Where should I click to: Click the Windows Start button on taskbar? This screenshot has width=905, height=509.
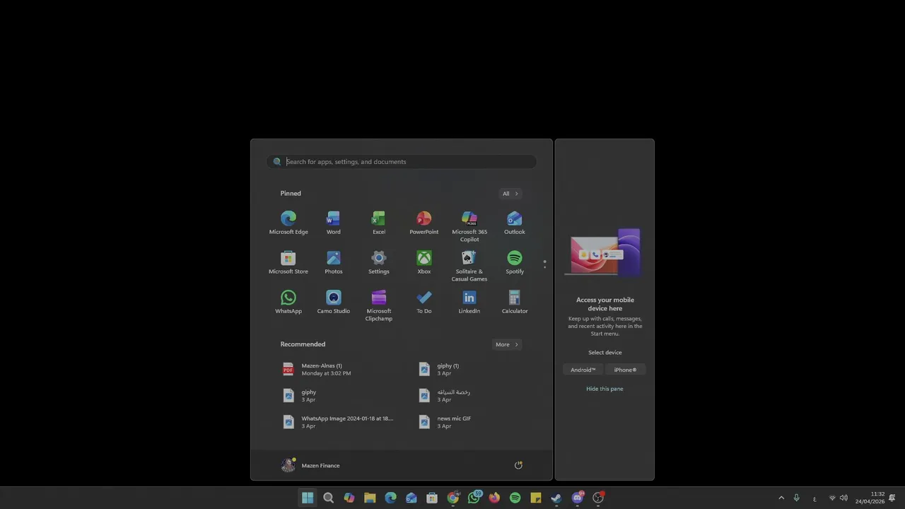point(308,498)
